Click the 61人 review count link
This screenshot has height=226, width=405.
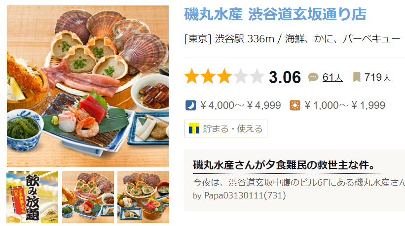pyautogui.click(x=332, y=77)
